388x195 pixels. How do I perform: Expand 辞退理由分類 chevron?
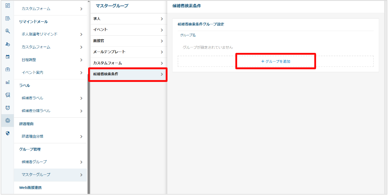click(x=81, y=136)
